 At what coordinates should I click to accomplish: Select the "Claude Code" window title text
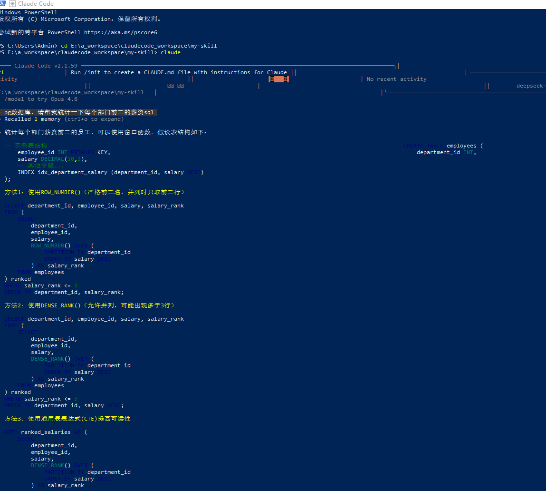(x=36, y=4)
